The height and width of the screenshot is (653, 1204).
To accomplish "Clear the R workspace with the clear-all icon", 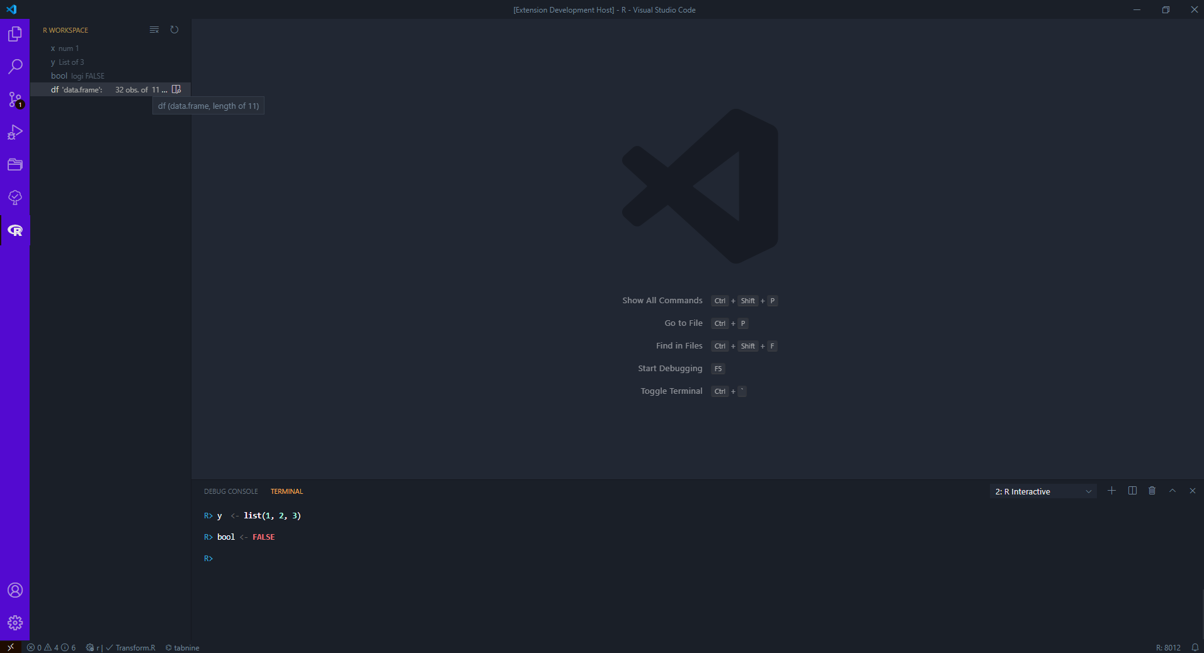I will tap(154, 30).
